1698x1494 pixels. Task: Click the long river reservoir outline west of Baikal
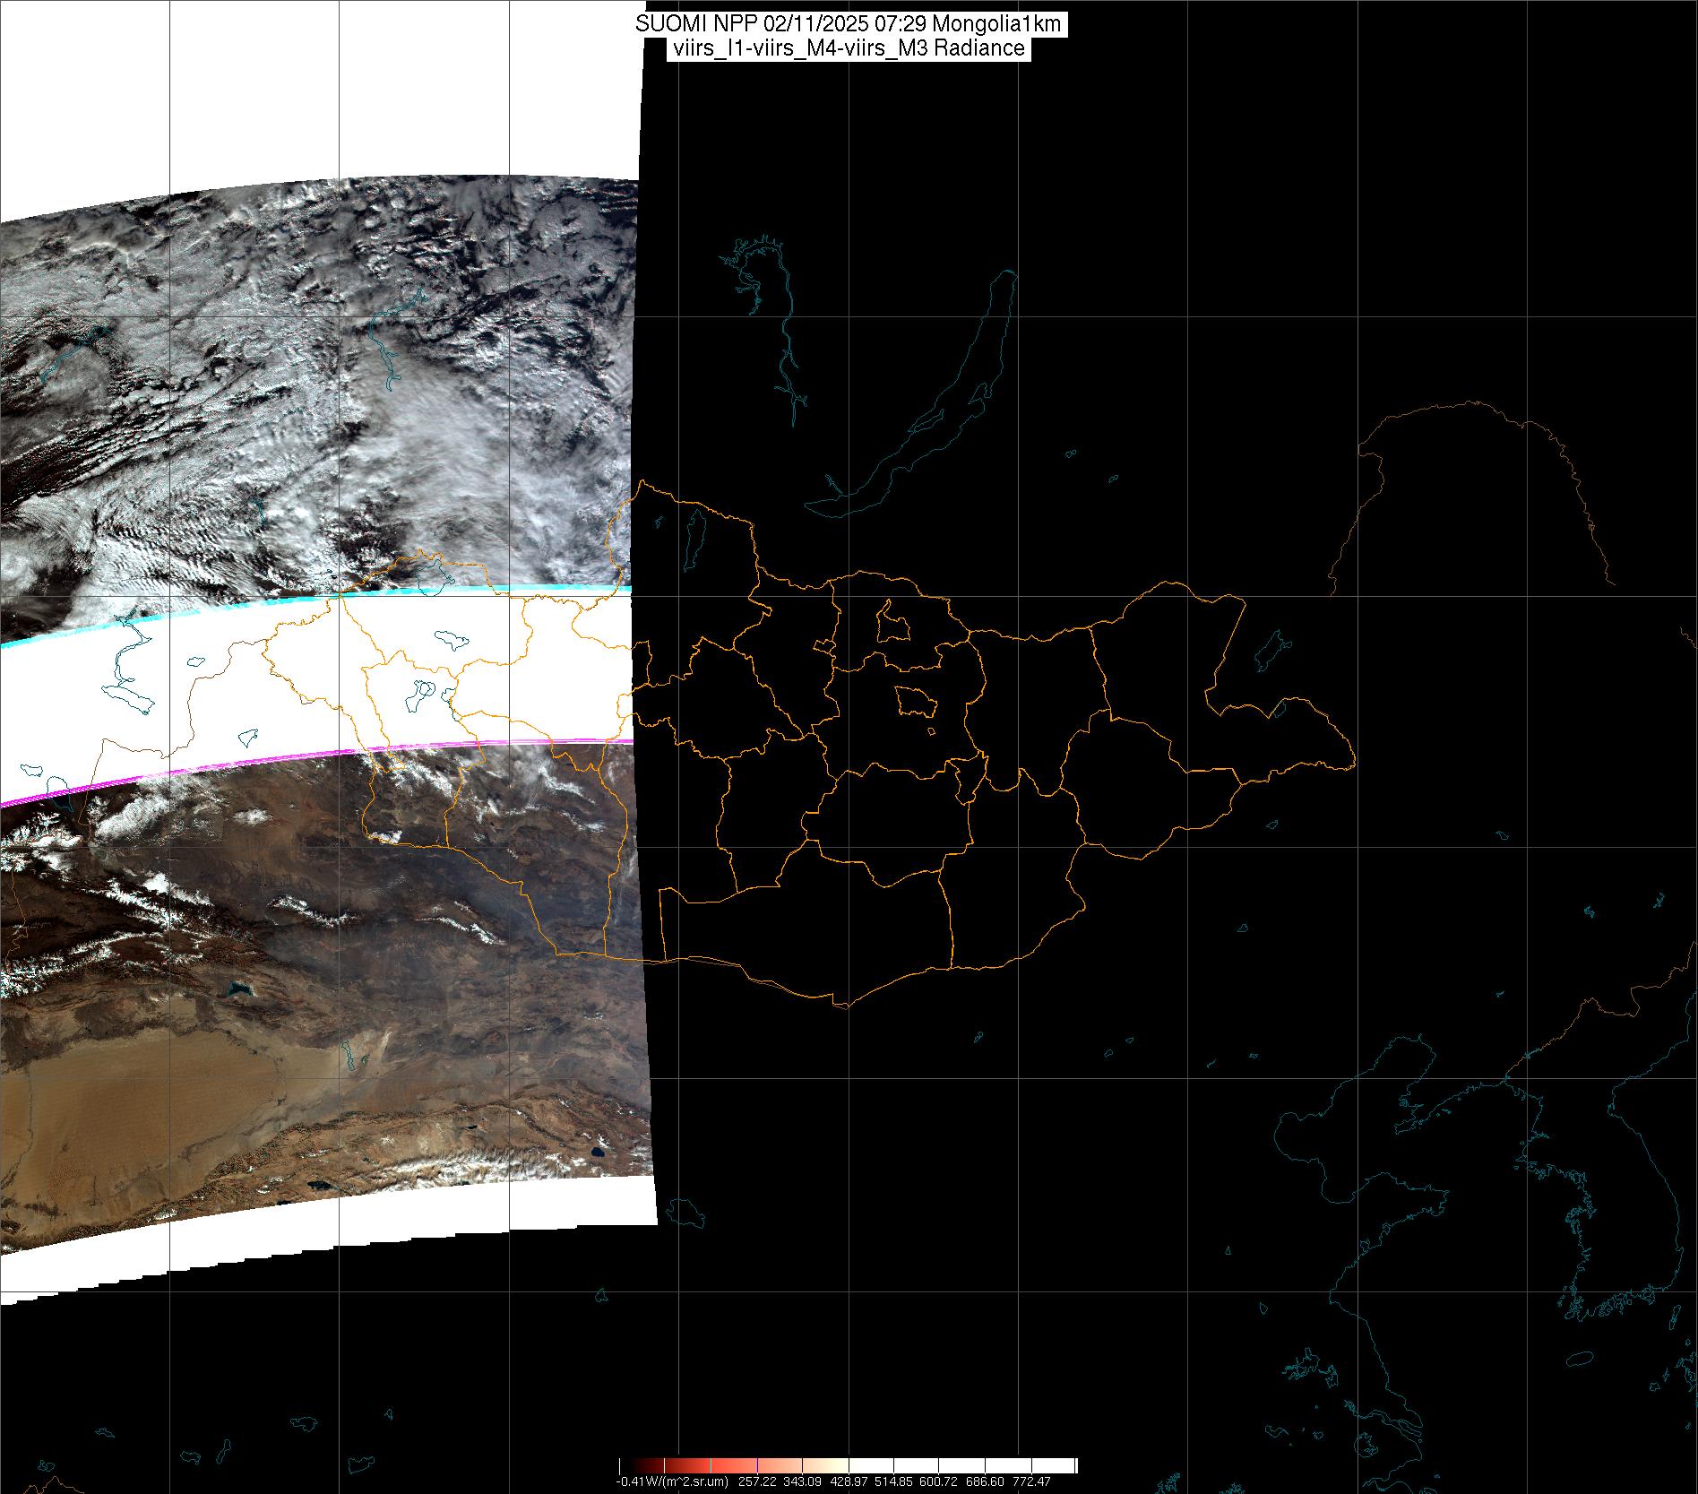[784, 341]
